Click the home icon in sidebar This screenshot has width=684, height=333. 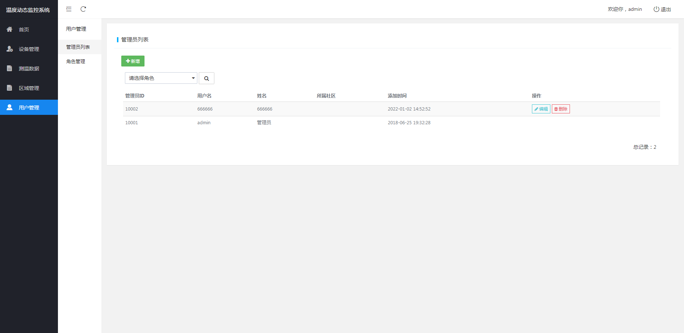tap(9, 29)
